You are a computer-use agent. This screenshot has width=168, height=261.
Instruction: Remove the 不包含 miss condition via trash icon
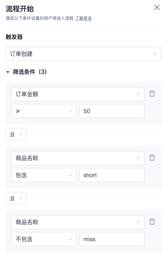tap(152, 221)
